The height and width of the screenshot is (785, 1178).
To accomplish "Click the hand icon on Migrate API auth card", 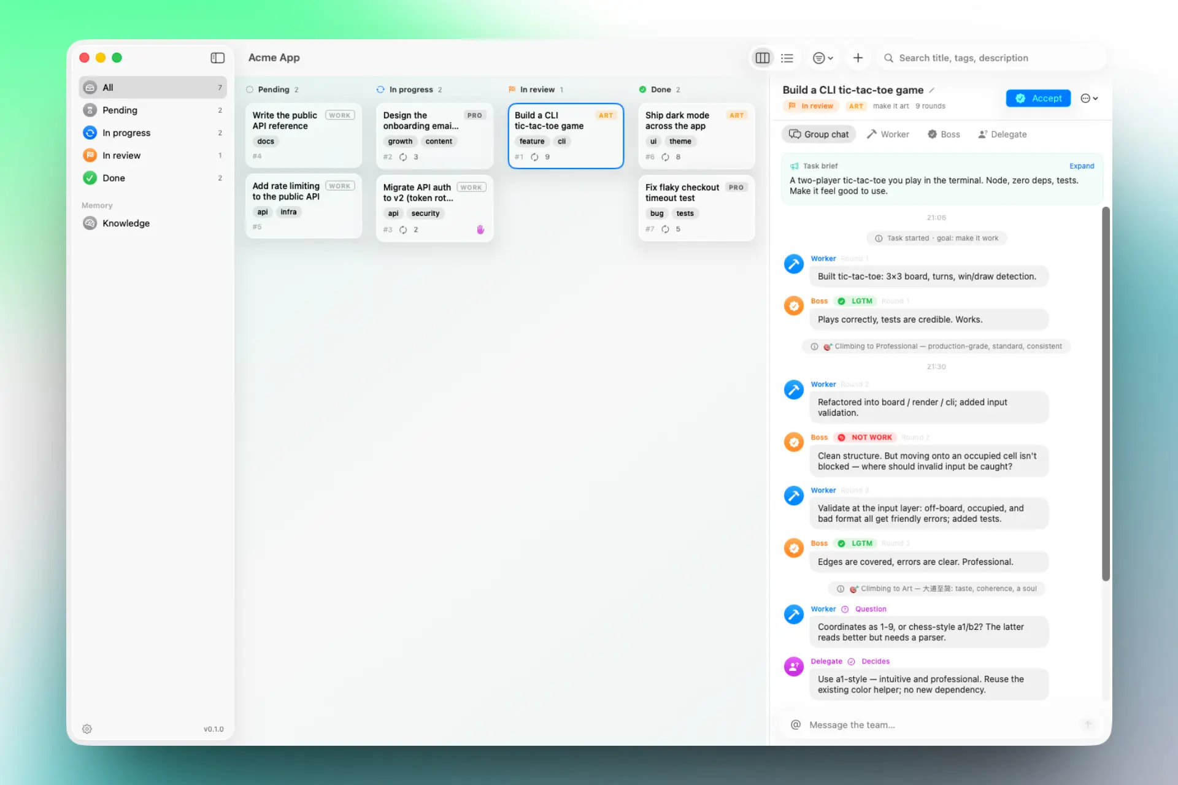I will 480,229.
